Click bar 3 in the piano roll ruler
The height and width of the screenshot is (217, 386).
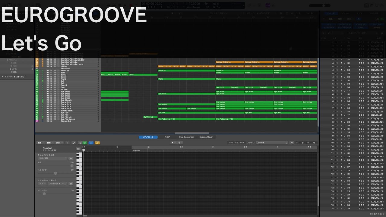(x=213, y=147)
